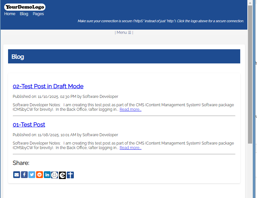Share the blog on Facebook

[x=24, y=175]
